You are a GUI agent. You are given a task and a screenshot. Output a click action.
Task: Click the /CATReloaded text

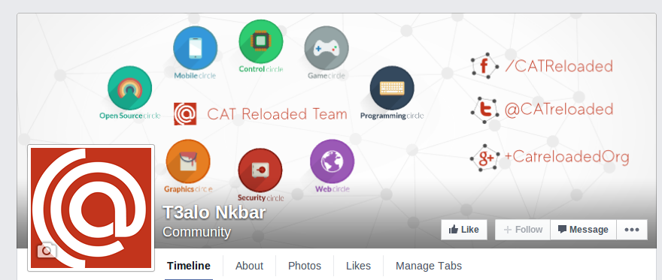558,66
